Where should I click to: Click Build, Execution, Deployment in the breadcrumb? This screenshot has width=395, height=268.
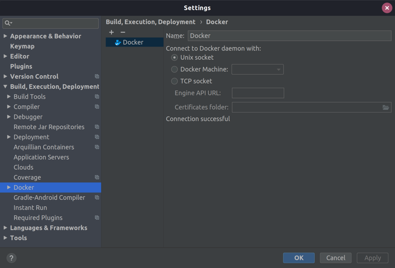(x=150, y=22)
